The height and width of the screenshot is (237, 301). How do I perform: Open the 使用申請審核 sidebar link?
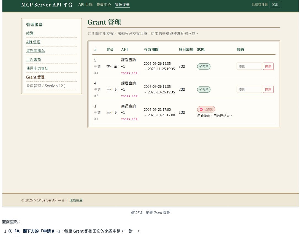(x=37, y=68)
